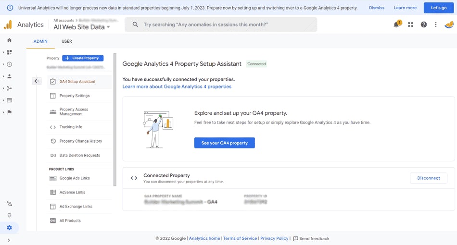
Task: Click the Analytics home footer link
Action: point(204,238)
